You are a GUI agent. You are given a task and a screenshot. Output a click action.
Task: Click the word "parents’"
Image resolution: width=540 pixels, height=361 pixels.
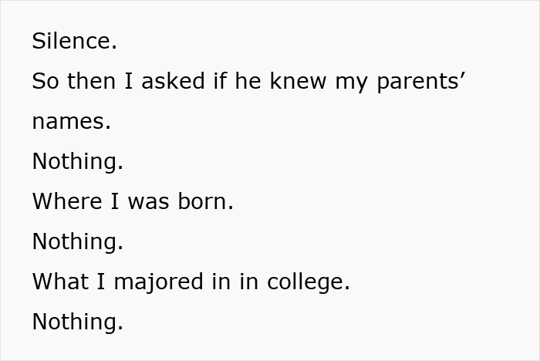click(x=420, y=82)
